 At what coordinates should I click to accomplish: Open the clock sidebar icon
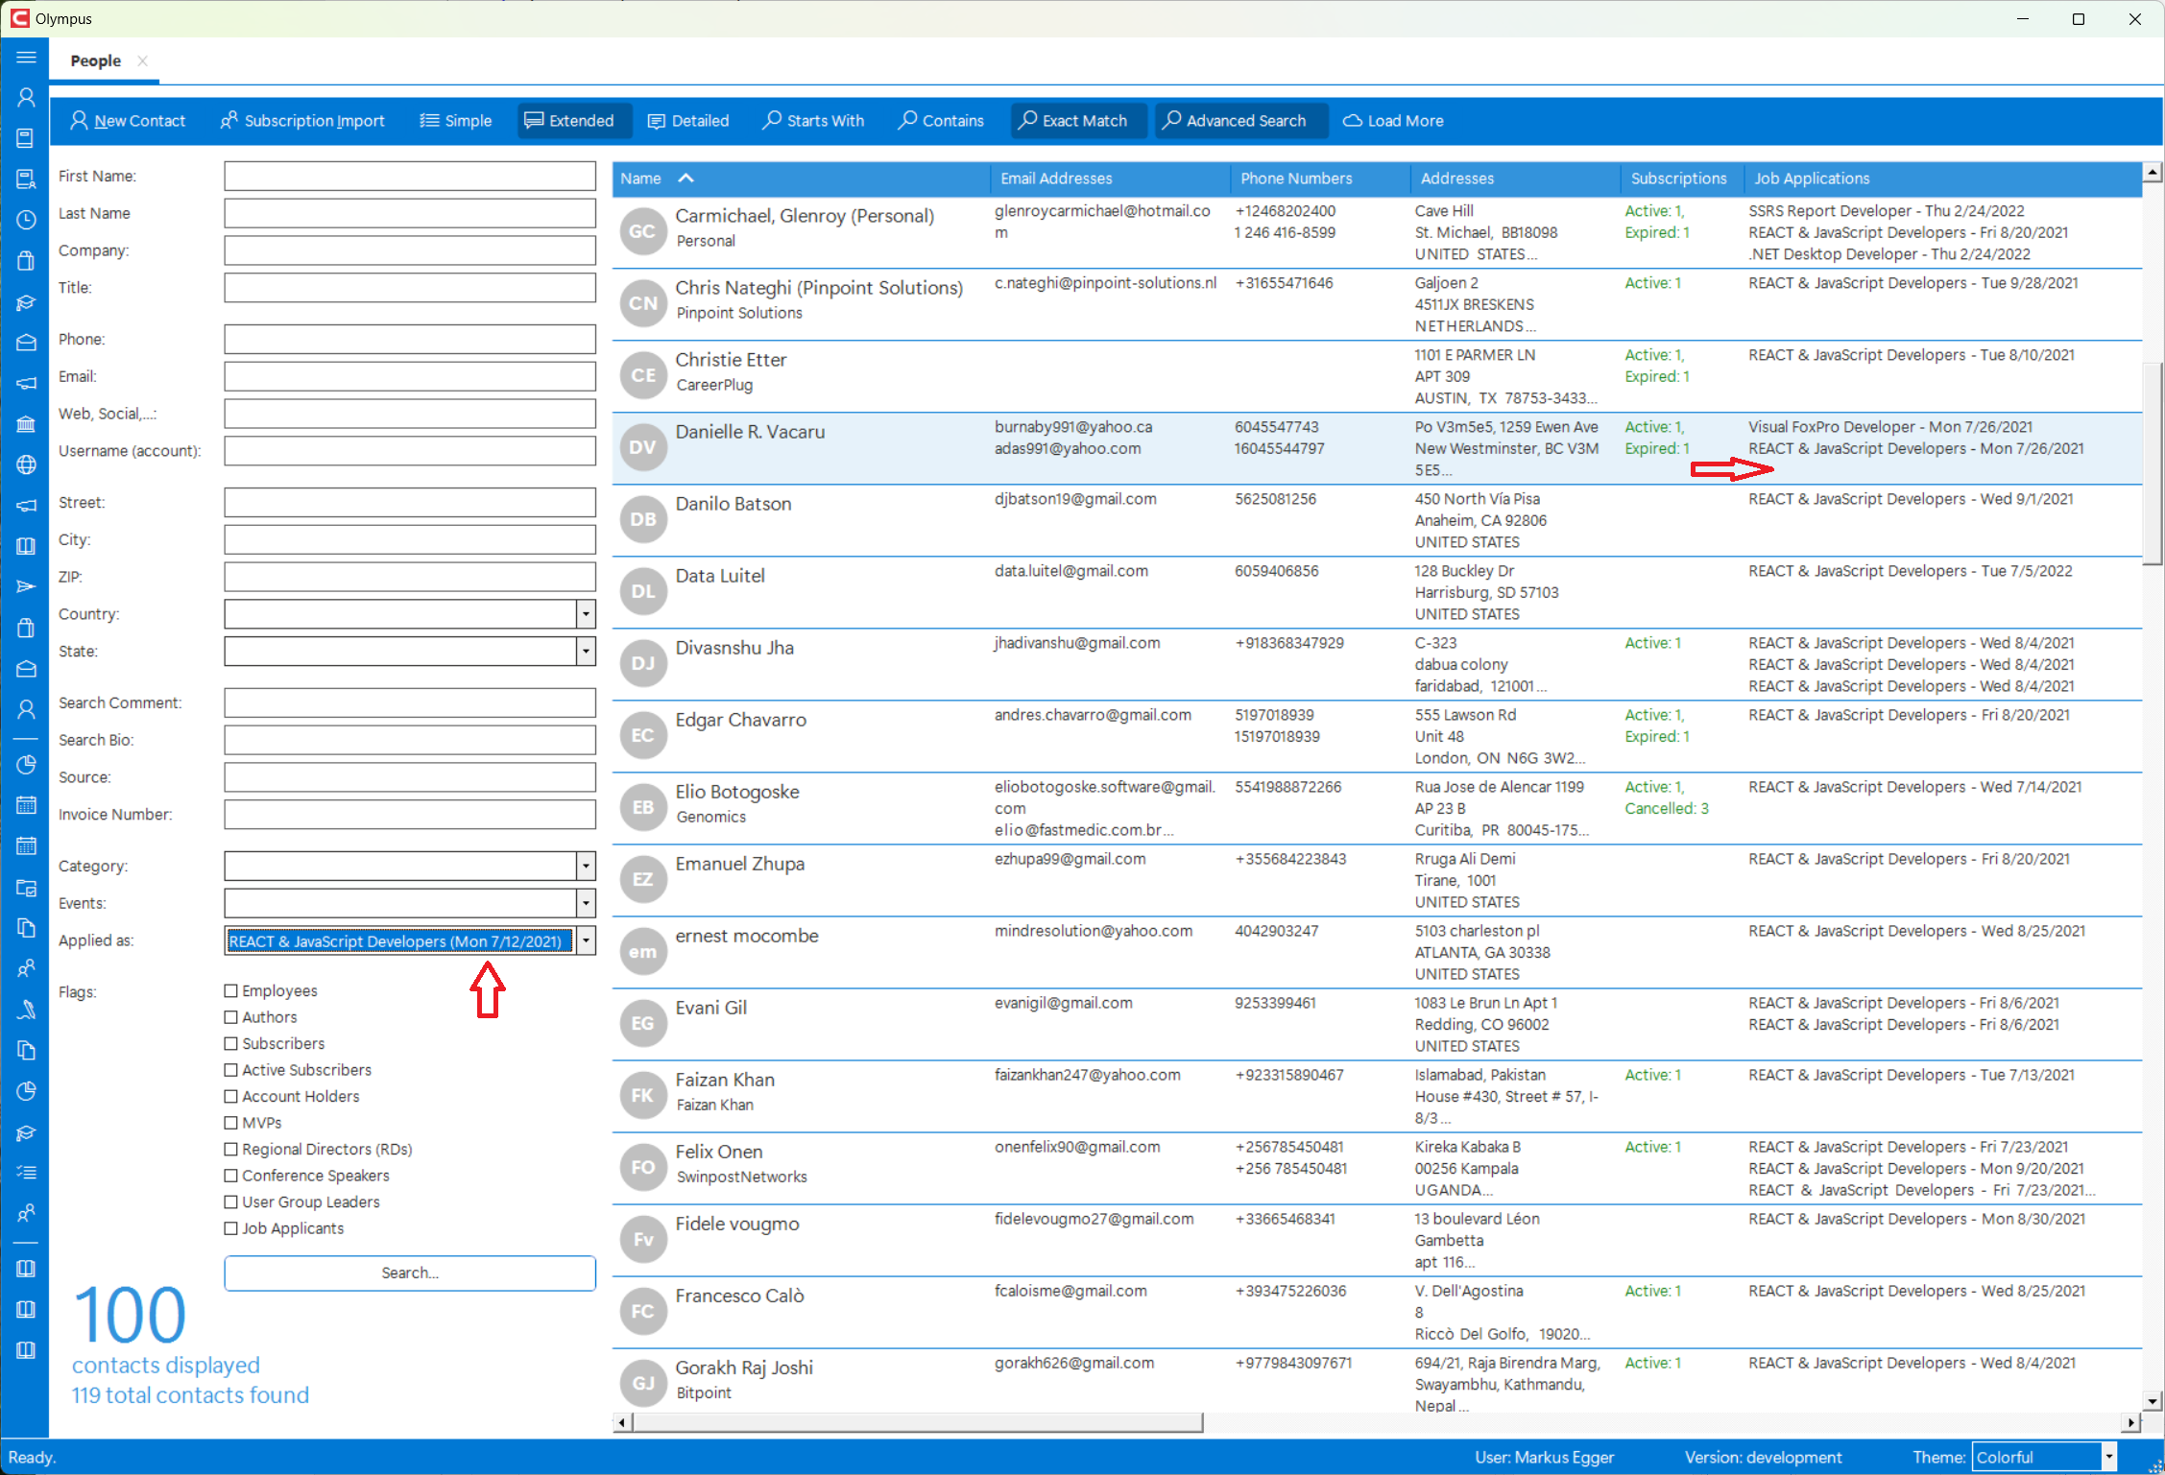[26, 220]
